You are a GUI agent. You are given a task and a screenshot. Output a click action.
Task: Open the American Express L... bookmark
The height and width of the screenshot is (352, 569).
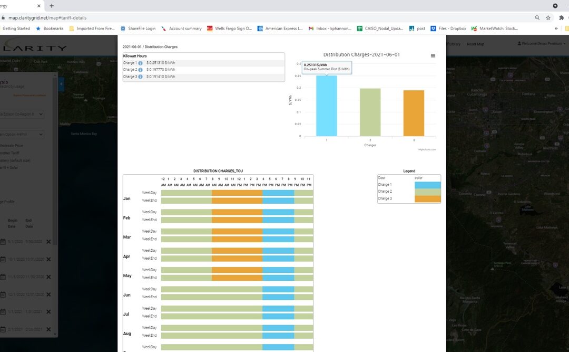pos(280,28)
